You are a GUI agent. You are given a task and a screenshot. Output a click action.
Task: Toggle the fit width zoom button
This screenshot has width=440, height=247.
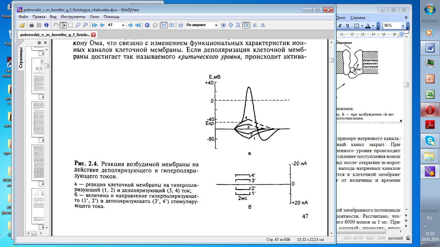[246, 25]
